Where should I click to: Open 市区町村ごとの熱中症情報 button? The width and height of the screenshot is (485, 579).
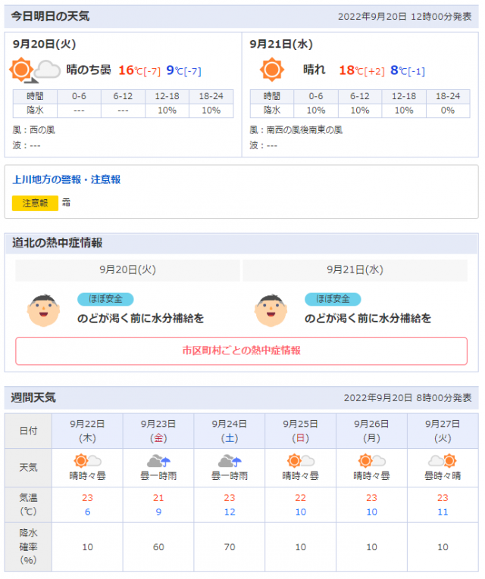pyautogui.click(x=241, y=351)
